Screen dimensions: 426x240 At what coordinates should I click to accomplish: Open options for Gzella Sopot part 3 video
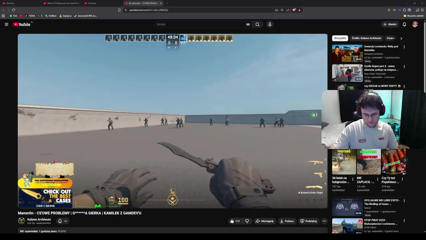pyautogui.click(x=404, y=67)
